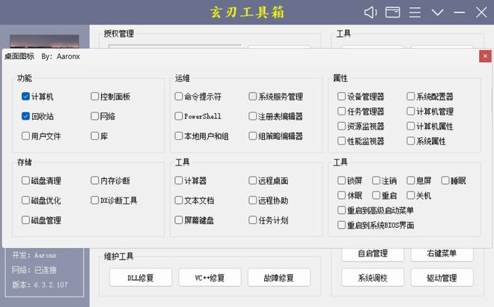Enable the 息屏 checkbox
Image resolution: width=494 pixels, height=307 pixels.
tap(410, 180)
